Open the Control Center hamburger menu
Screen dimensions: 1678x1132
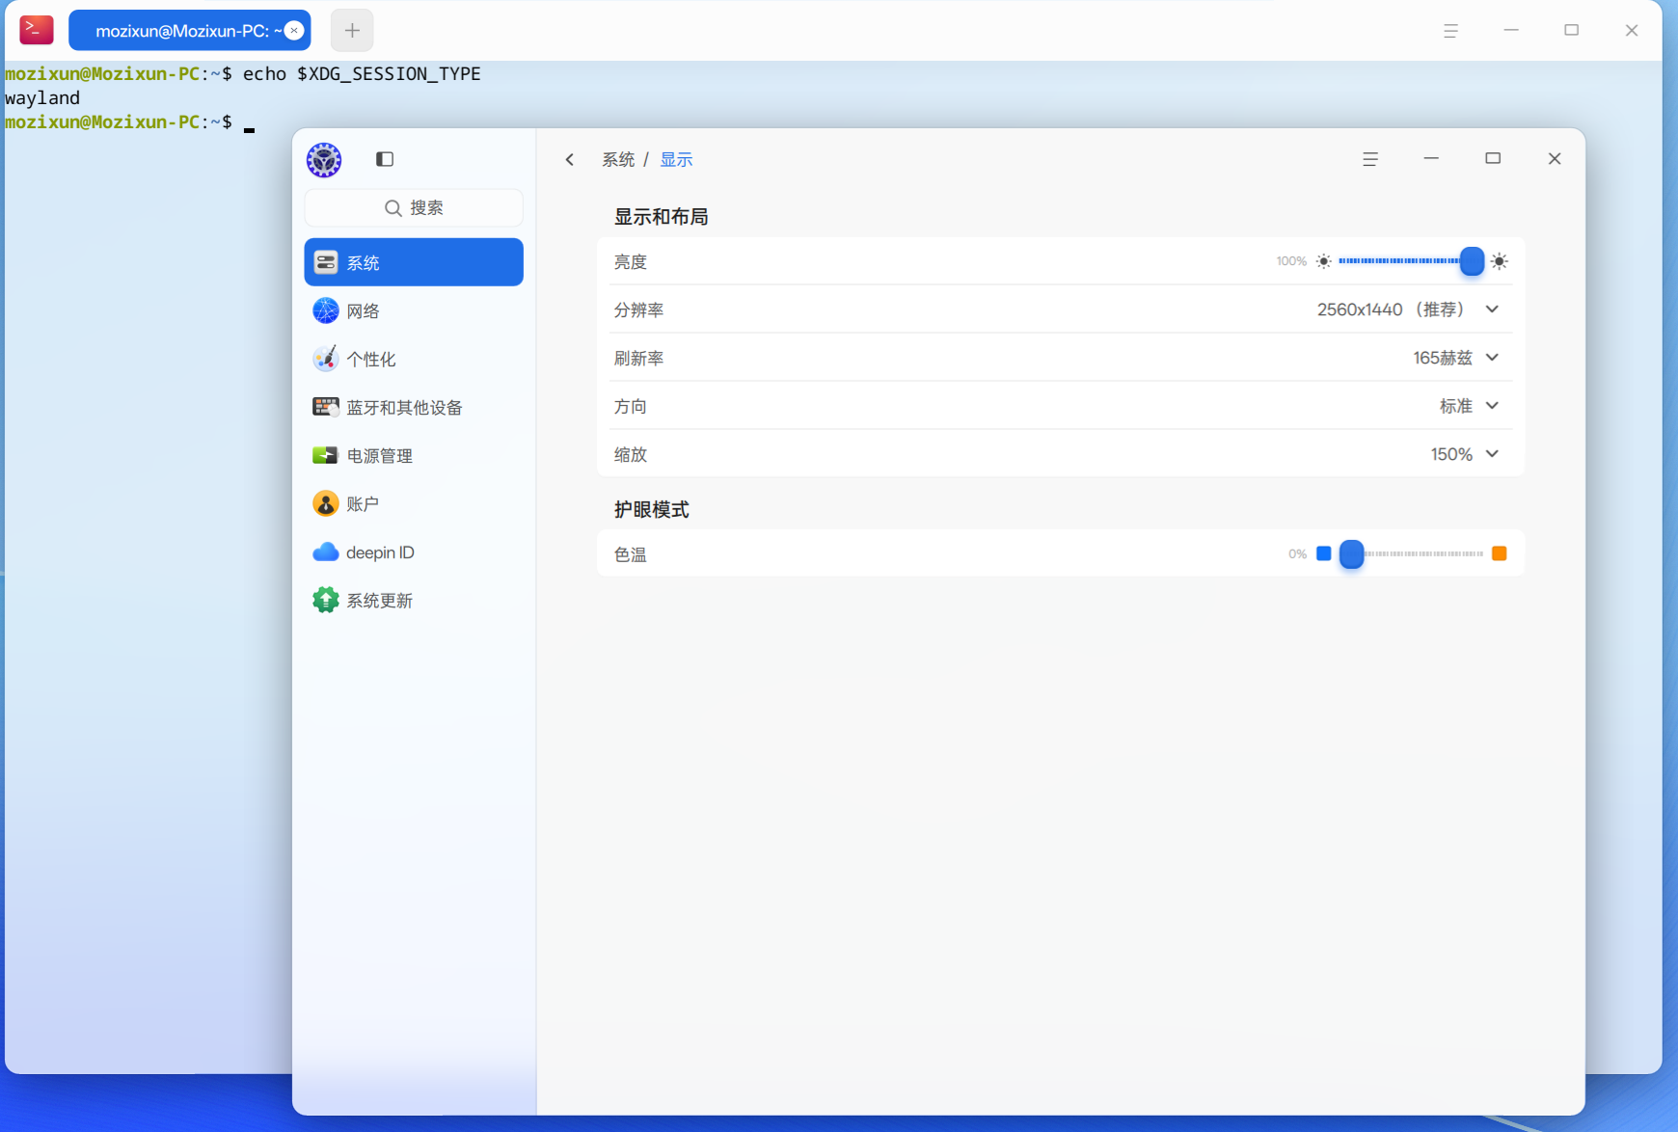(x=1369, y=159)
